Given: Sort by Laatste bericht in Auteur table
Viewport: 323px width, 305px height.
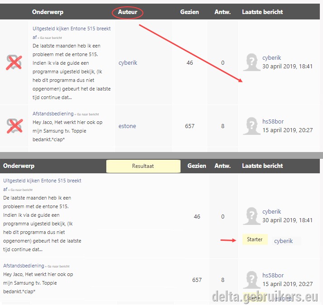Looking at the screenshot, I should coord(262,12).
